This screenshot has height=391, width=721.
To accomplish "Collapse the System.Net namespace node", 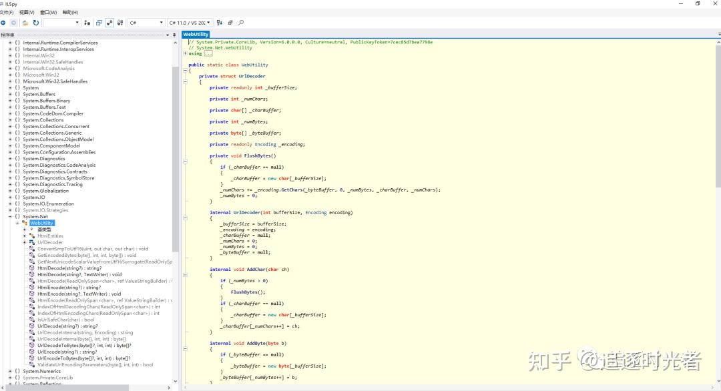I will [x=10, y=216].
